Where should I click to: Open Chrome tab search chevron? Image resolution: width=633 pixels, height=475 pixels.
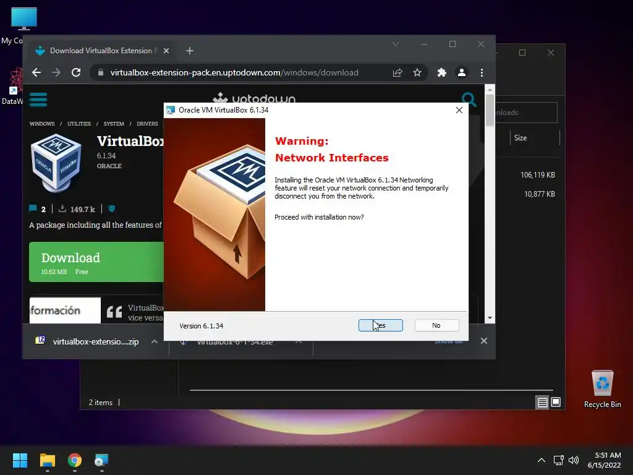point(396,44)
